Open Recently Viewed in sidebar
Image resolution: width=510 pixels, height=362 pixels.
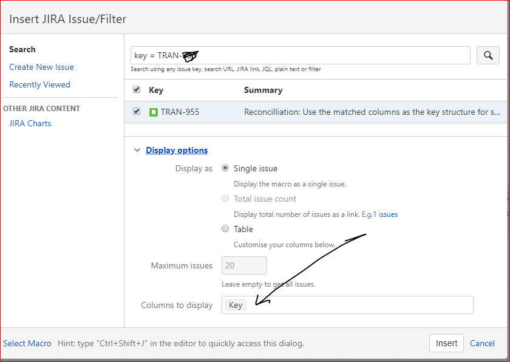[39, 84]
